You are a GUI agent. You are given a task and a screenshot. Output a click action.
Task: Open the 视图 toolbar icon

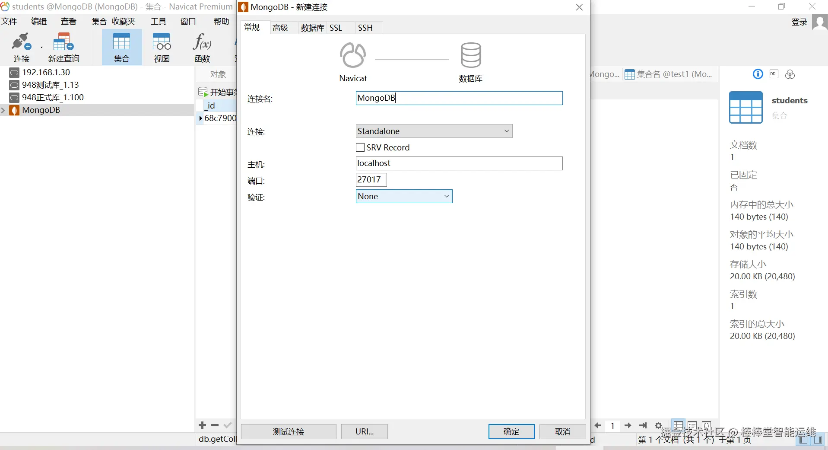pyautogui.click(x=162, y=42)
